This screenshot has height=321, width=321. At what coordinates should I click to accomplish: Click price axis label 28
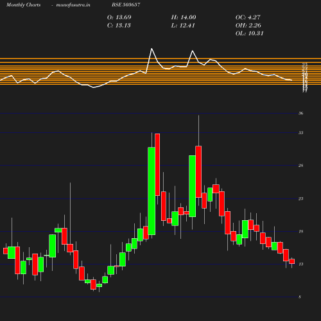click(x=301, y=166)
